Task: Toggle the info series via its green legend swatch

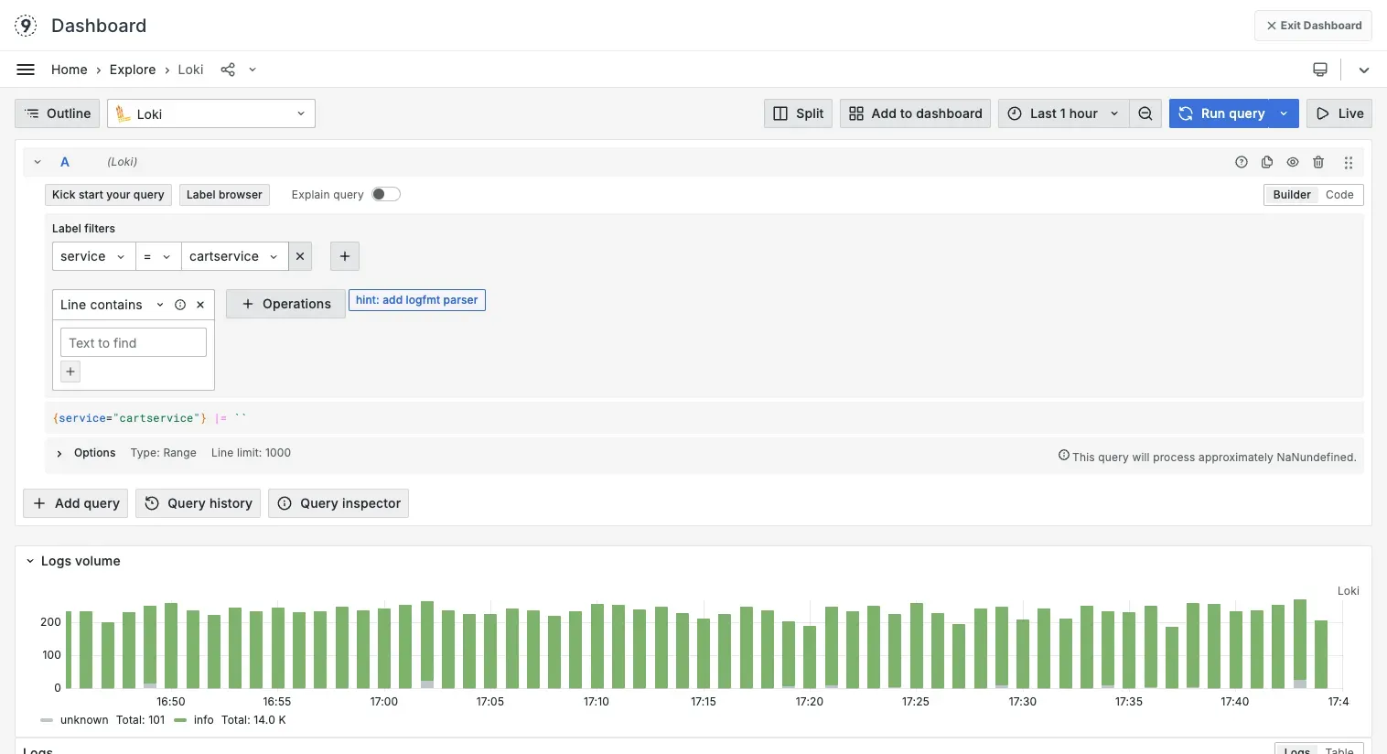Action: (180, 720)
